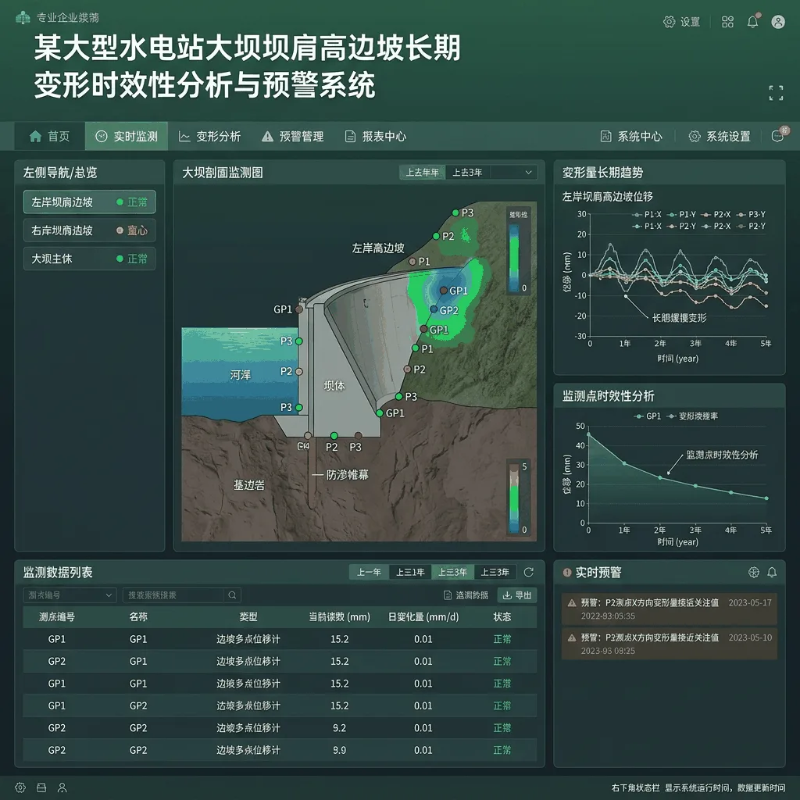The width and height of the screenshot is (800, 800).
Task: Click upper deformation color scale bar
Action: [514, 258]
